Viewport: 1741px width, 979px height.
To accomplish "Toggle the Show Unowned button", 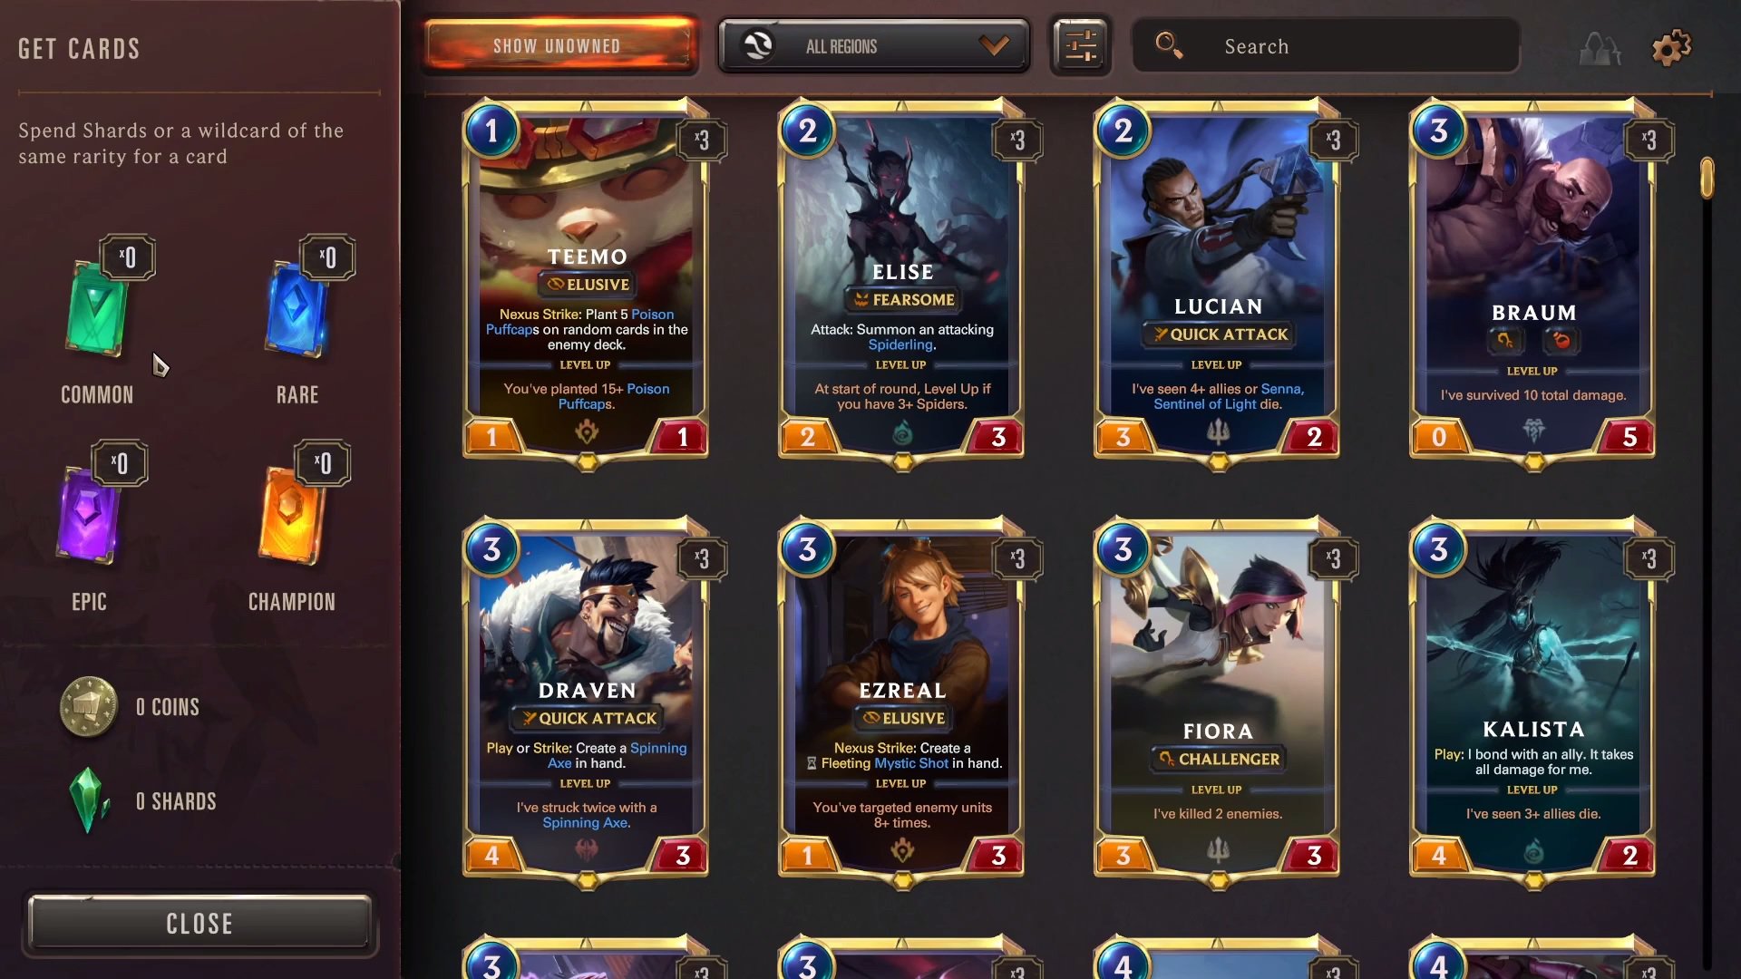I will (x=559, y=45).
